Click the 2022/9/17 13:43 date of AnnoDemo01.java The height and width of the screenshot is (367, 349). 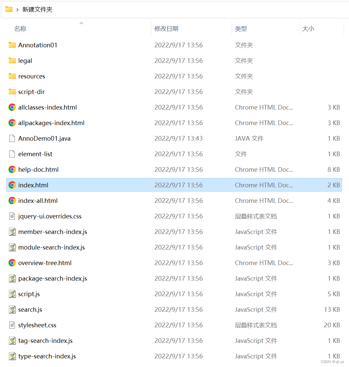[x=179, y=138]
